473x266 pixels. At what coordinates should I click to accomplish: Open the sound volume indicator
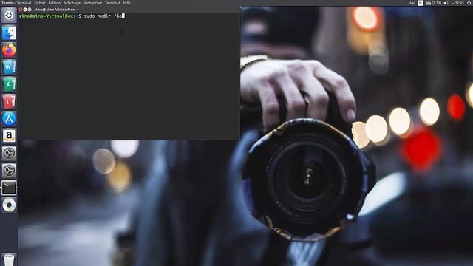pyautogui.click(x=446, y=3)
